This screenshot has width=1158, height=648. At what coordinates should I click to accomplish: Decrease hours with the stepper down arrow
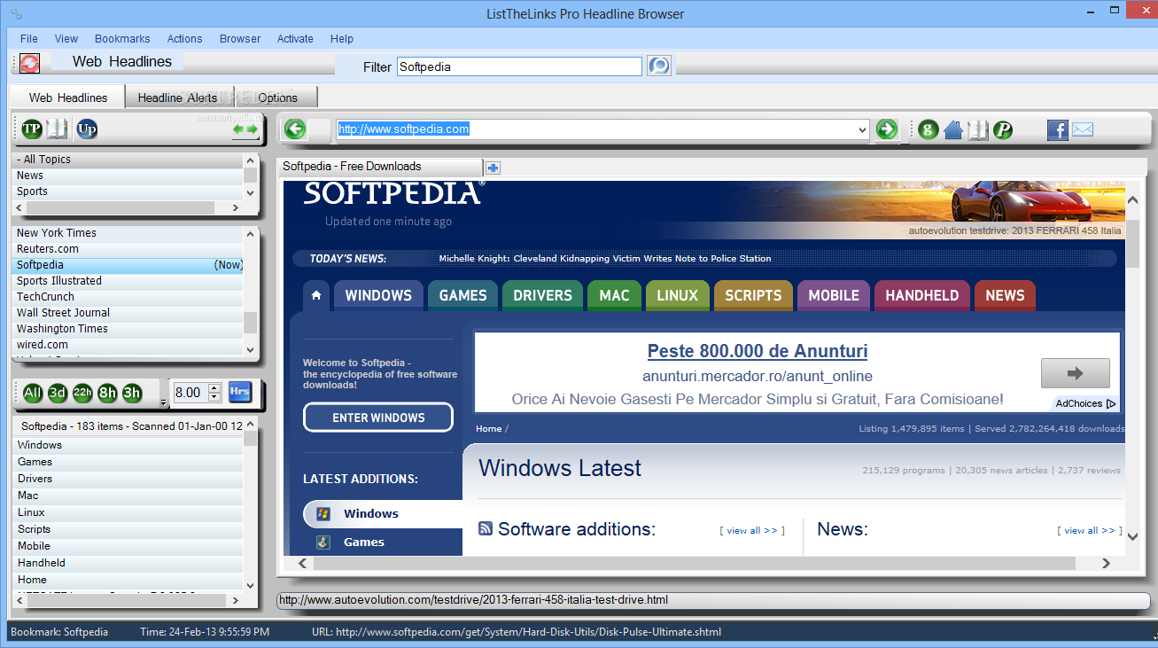(x=214, y=397)
